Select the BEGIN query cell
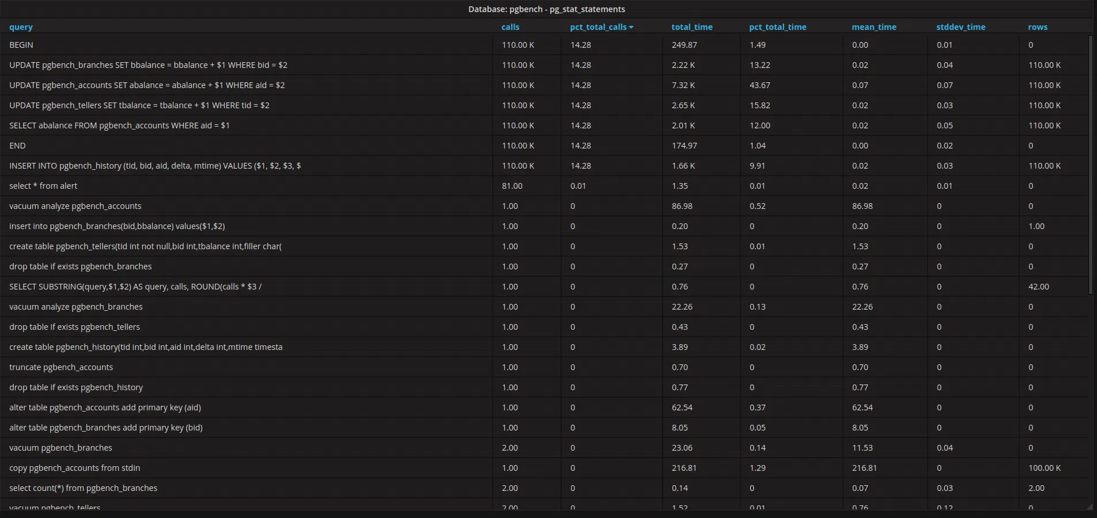The height and width of the screenshot is (518, 1097). (21, 45)
